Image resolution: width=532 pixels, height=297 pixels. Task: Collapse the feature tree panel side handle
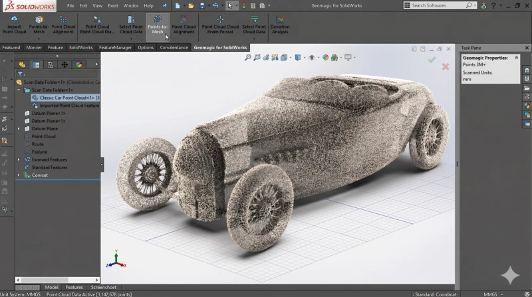(x=102, y=165)
